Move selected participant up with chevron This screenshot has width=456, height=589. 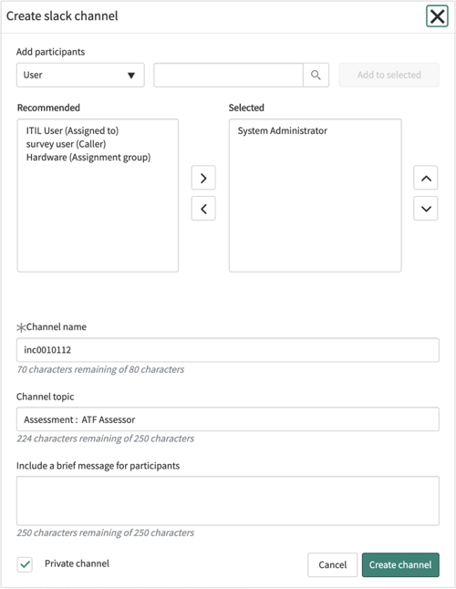point(426,178)
